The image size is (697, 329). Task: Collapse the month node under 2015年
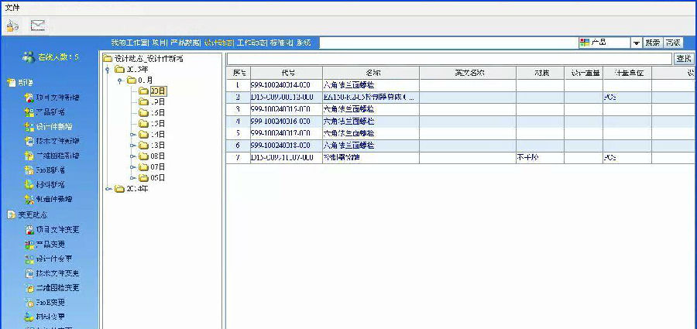pyautogui.click(x=120, y=81)
